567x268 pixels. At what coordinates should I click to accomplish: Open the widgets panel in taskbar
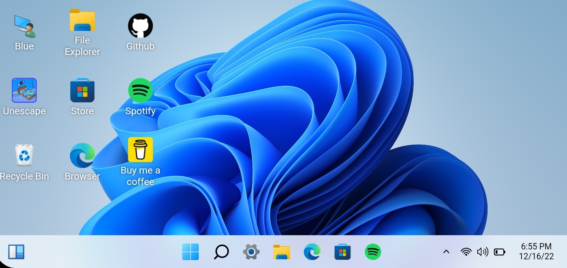pos(16,252)
